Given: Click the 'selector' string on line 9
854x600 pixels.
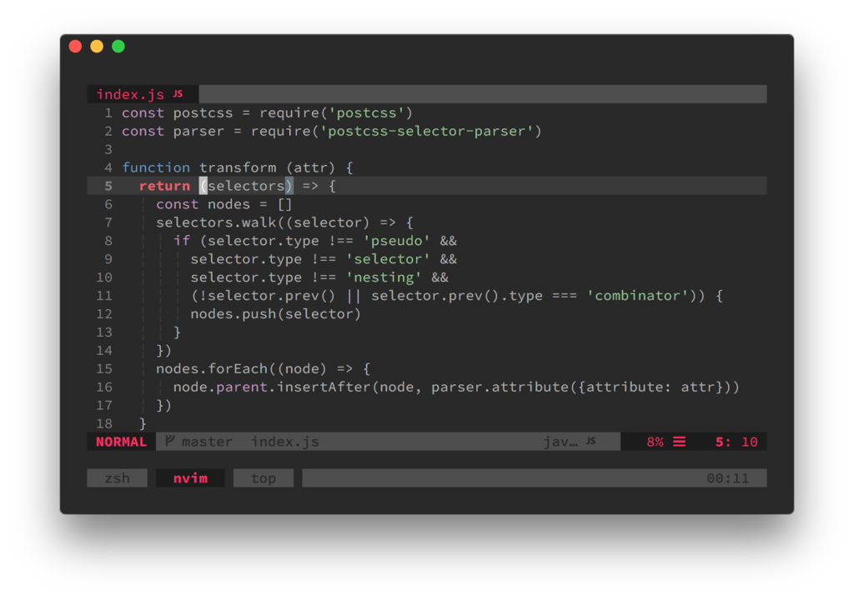Looking at the screenshot, I should click(x=388, y=259).
